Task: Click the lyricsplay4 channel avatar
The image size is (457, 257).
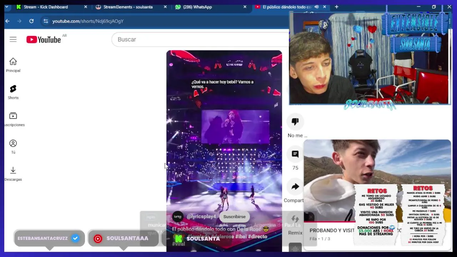Action: click(178, 217)
